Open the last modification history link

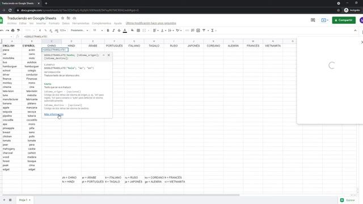(x=151, y=23)
